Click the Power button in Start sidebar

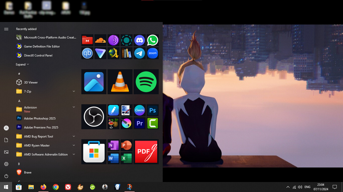point(6,176)
